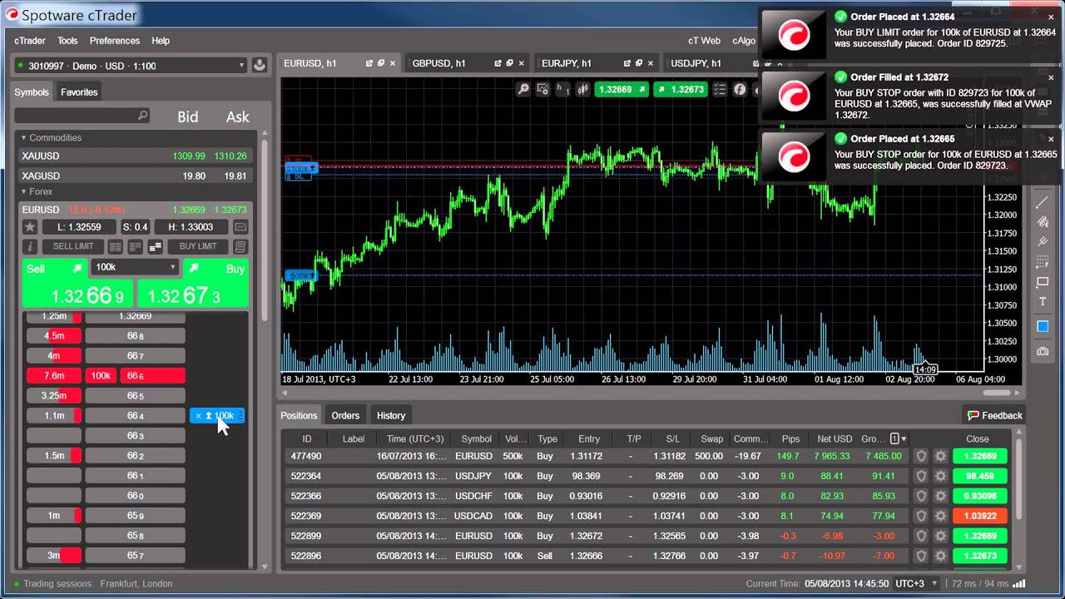Collapse the Forex symbol group

[x=24, y=191]
